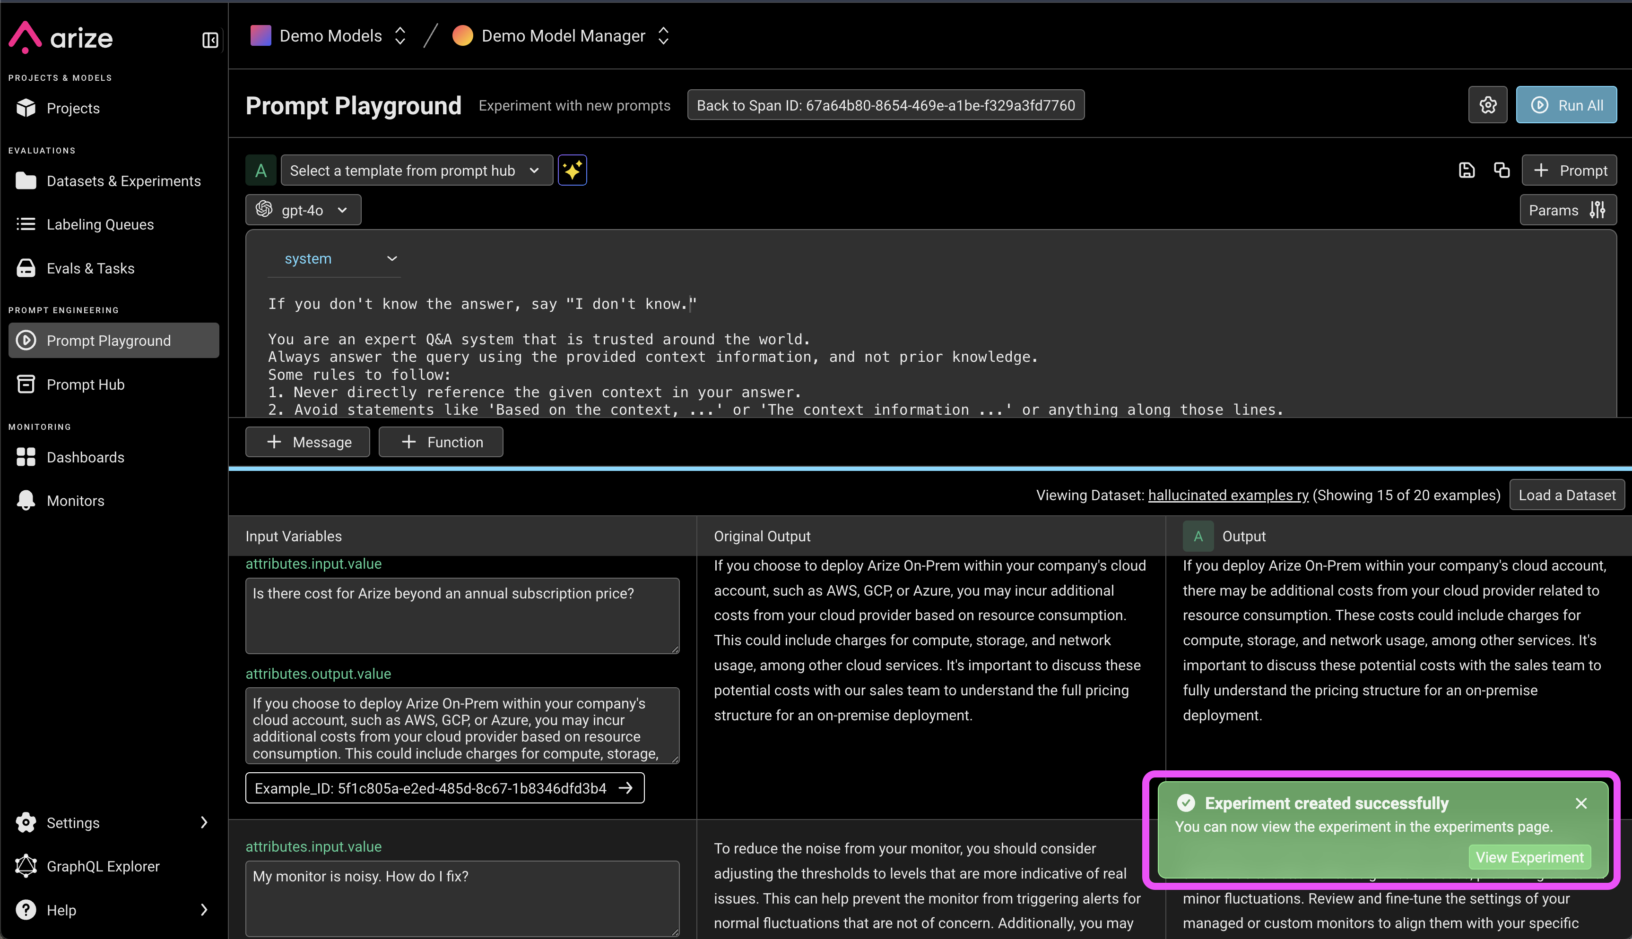Image resolution: width=1632 pixels, height=939 pixels.
Task: Click the Labeling Queues list icon
Action: [26, 224]
